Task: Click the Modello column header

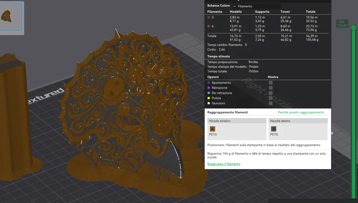Action: point(236,12)
